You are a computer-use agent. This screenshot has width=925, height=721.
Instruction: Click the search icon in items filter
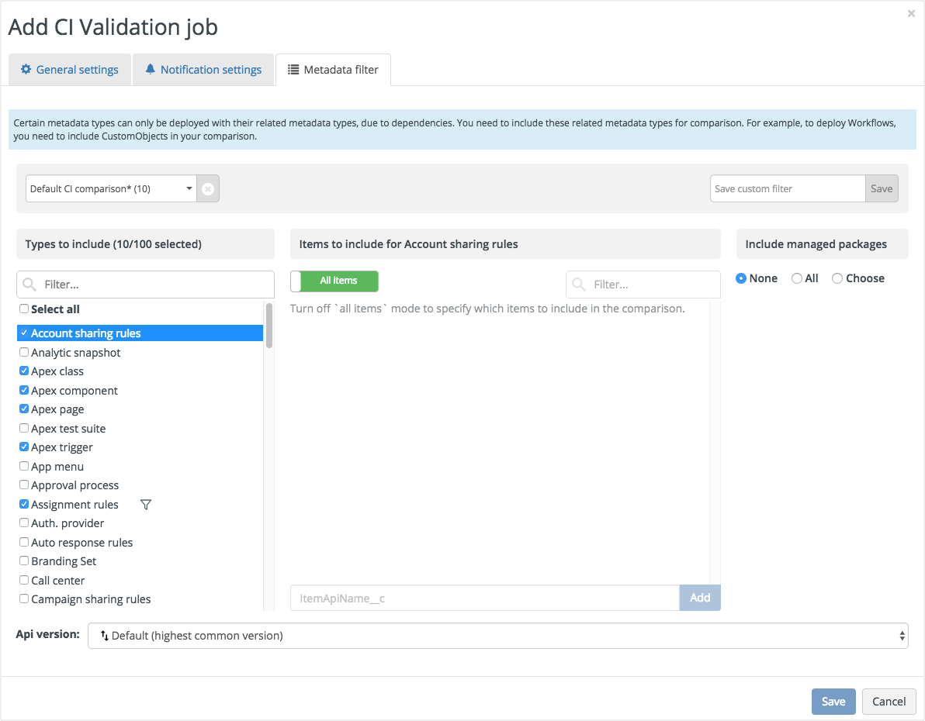579,285
